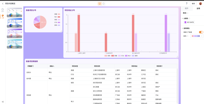Click the 江苏省南京市 axis label
The image size is (204, 104).
click(x=163, y=53)
